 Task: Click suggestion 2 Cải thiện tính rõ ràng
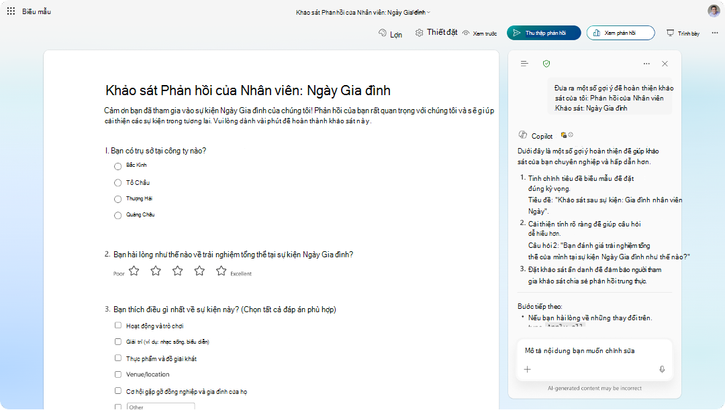(585, 228)
